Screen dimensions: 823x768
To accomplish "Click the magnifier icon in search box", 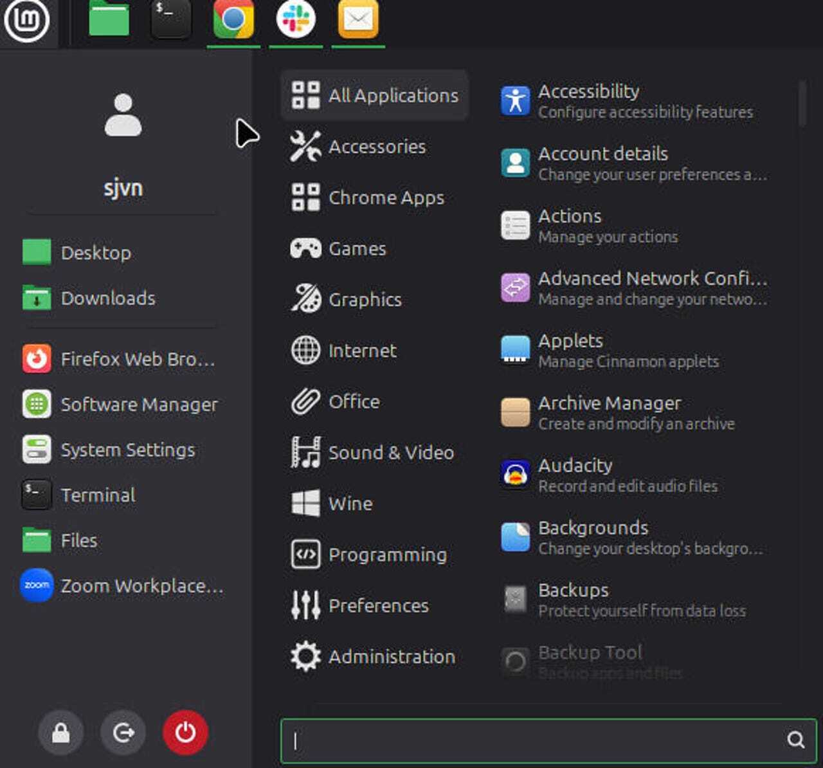I will (x=795, y=740).
